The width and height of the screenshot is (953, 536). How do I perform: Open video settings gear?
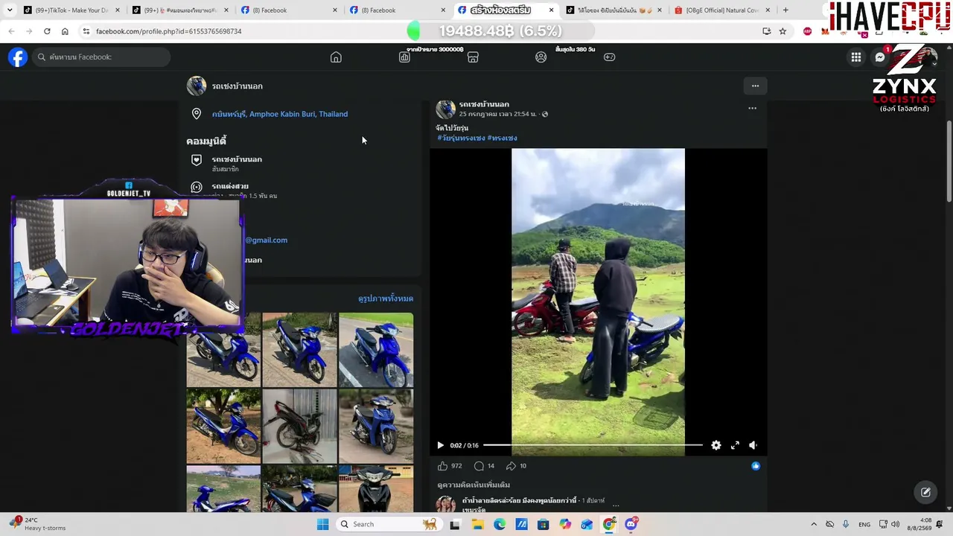coord(715,445)
